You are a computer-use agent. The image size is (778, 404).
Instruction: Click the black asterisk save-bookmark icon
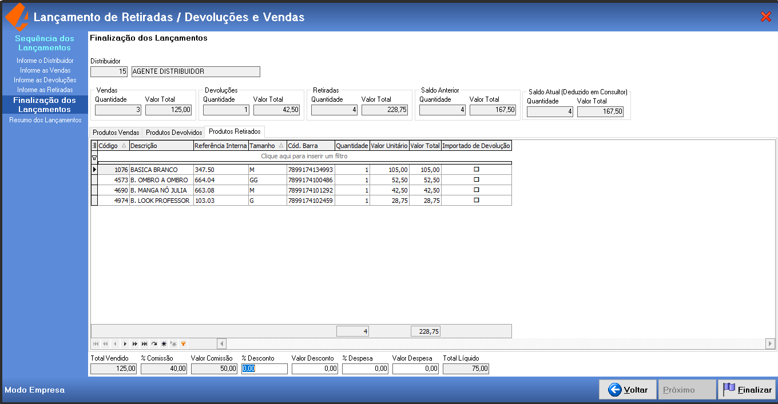click(164, 343)
